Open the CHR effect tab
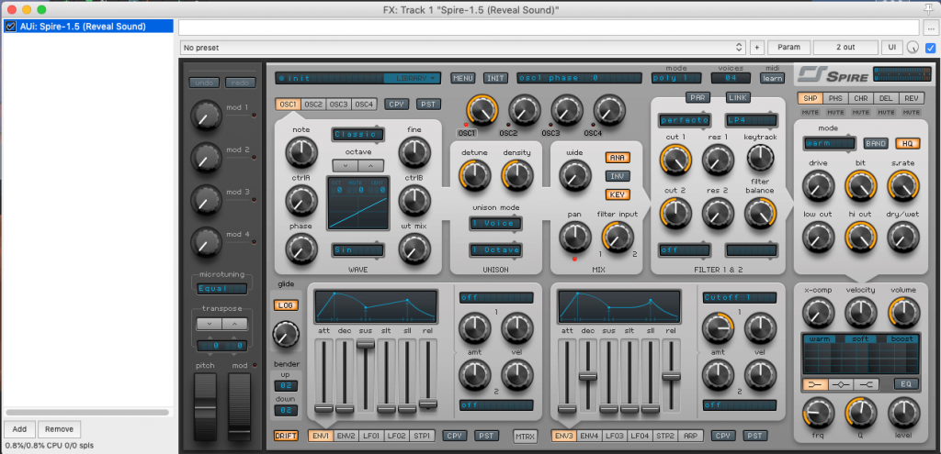Screen dimensions: 941x454 [860, 98]
